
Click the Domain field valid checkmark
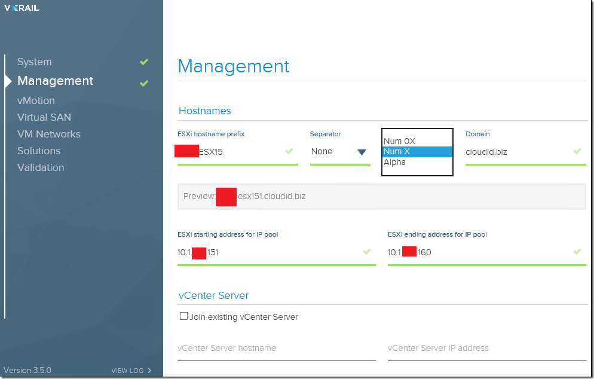pyautogui.click(x=577, y=151)
